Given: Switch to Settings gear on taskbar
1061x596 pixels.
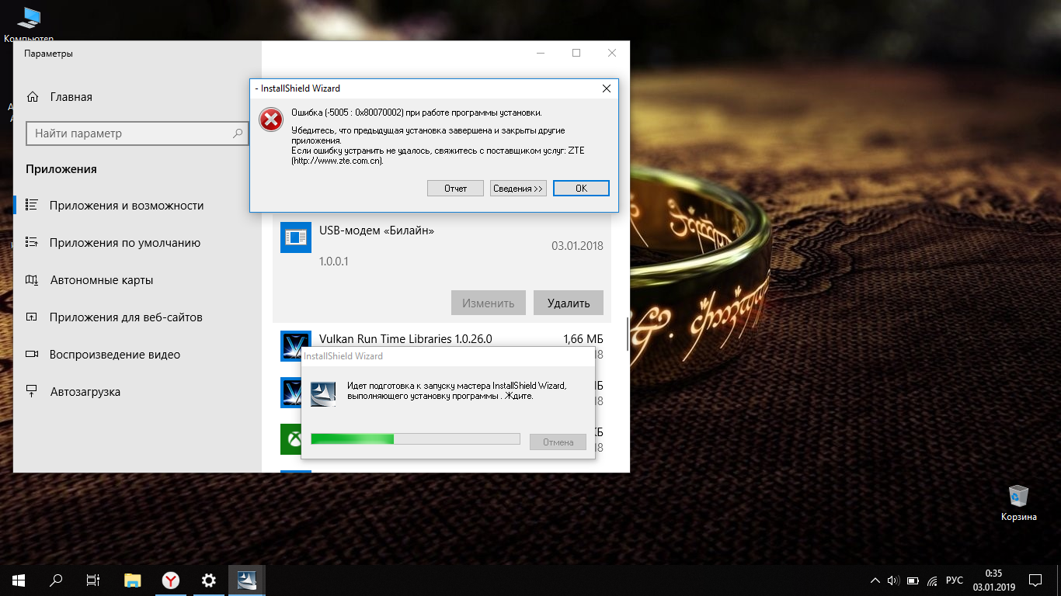Looking at the screenshot, I should 208,580.
